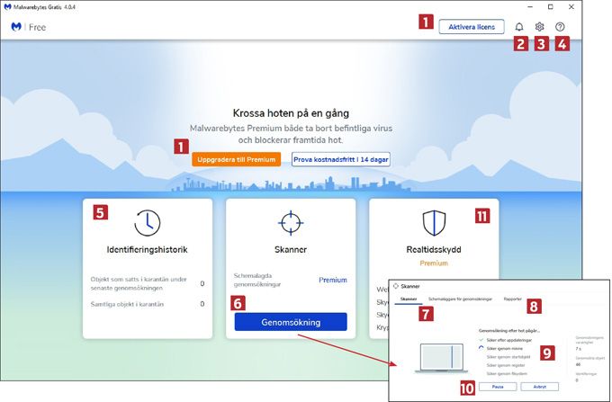Click the '7 s' scan duration value

coord(578,349)
